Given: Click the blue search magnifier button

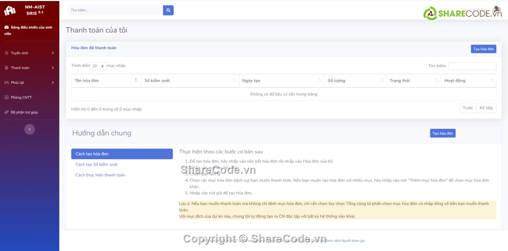Looking at the screenshot, I should click(168, 10).
